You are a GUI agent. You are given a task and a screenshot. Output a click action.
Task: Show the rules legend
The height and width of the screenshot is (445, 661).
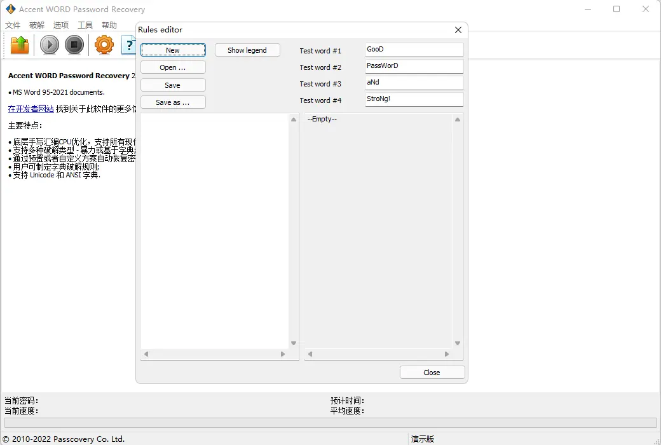[x=247, y=50]
